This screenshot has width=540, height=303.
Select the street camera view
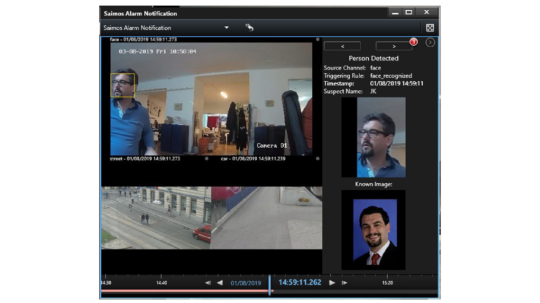pyautogui.click(x=156, y=218)
